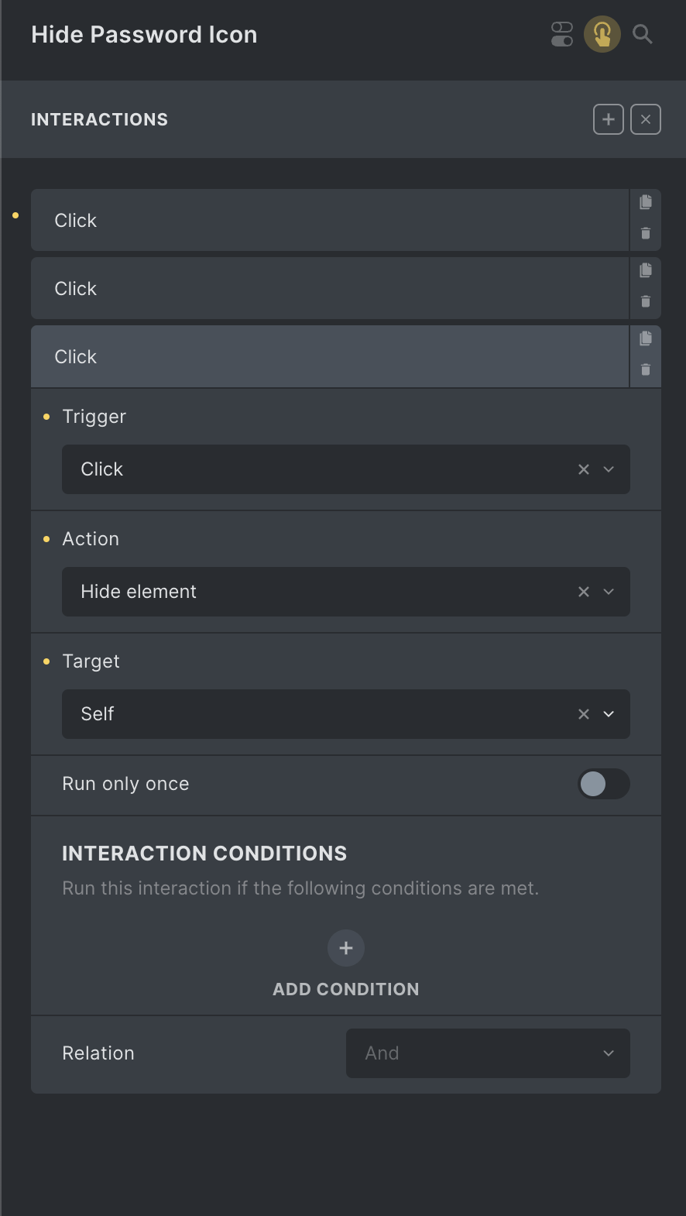
Task: Delete the first Click interaction
Action: click(x=646, y=233)
